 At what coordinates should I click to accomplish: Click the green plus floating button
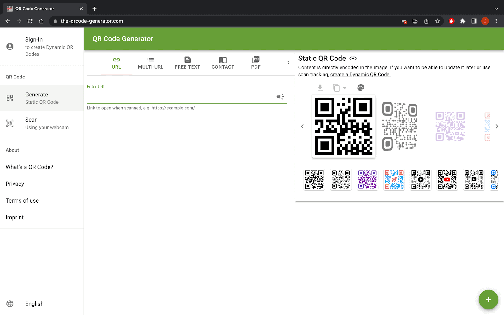(x=489, y=300)
